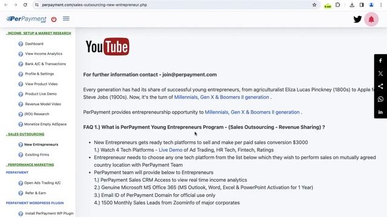Image resolution: width=387 pixels, height=217 pixels.
Task: Open (ROI) Research item
Action: tap(37, 114)
